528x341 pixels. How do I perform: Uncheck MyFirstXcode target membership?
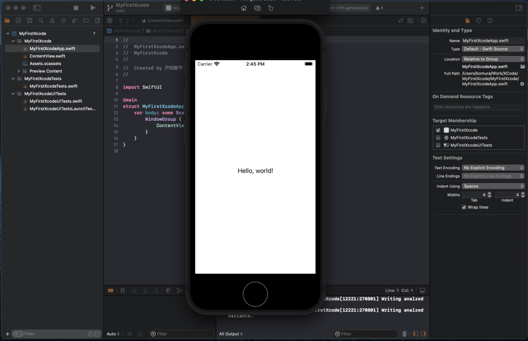click(438, 130)
